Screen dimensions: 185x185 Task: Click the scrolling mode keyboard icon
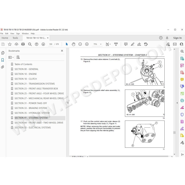[x=116, y=44]
